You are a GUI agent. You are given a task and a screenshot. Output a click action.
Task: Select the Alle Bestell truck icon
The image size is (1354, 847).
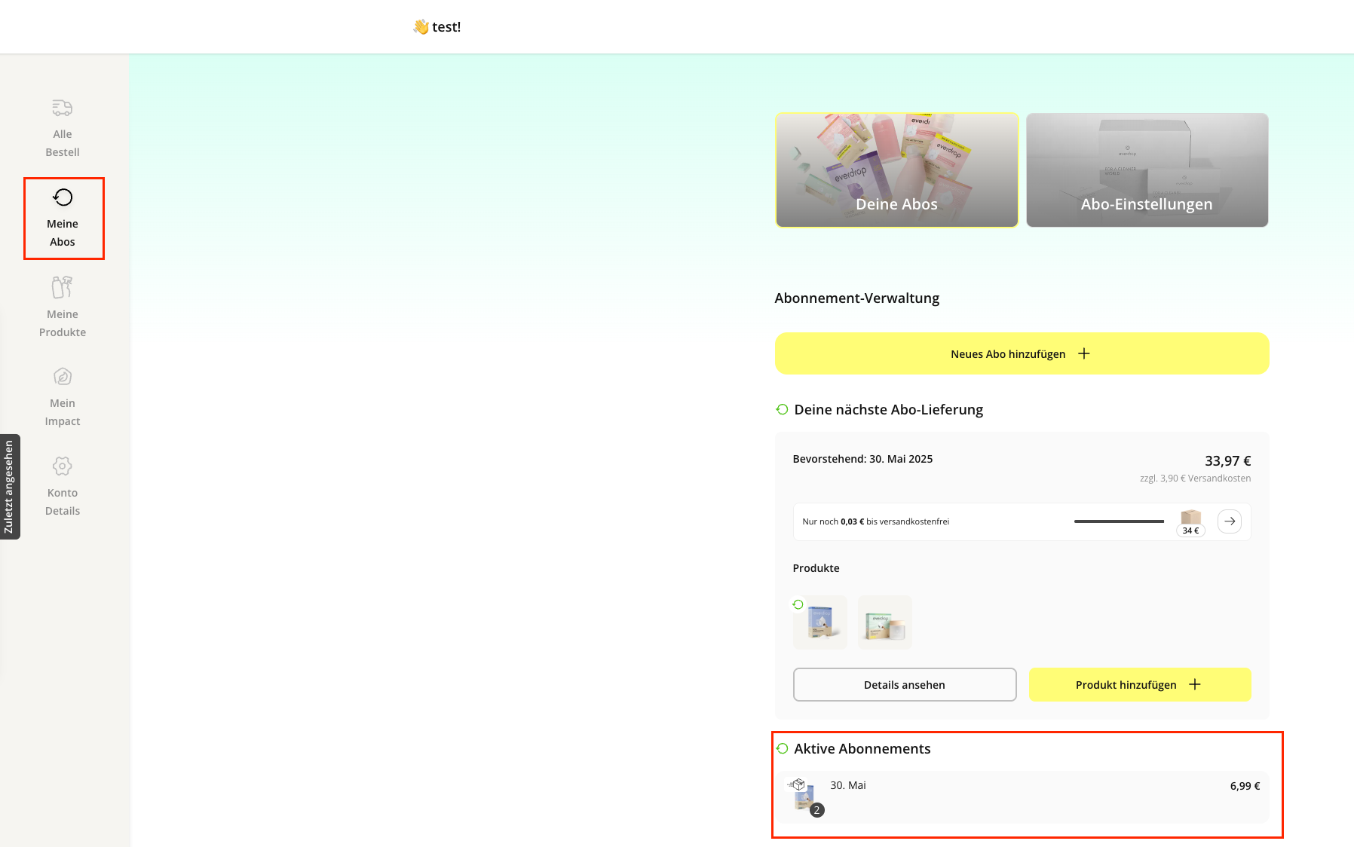coord(63,108)
